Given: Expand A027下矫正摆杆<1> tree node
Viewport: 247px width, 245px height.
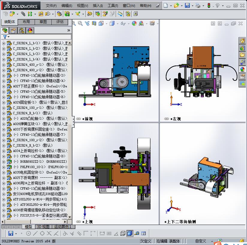Looking at the screenshot, I should pyautogui.click(x=4, y=86).
